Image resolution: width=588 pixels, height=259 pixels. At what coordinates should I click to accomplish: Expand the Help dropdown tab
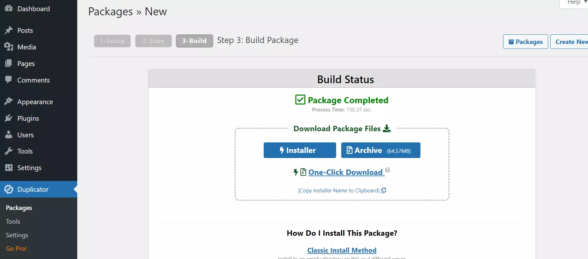point(575,3)
